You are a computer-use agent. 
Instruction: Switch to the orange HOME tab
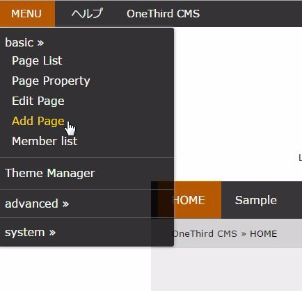pos(198,200)
